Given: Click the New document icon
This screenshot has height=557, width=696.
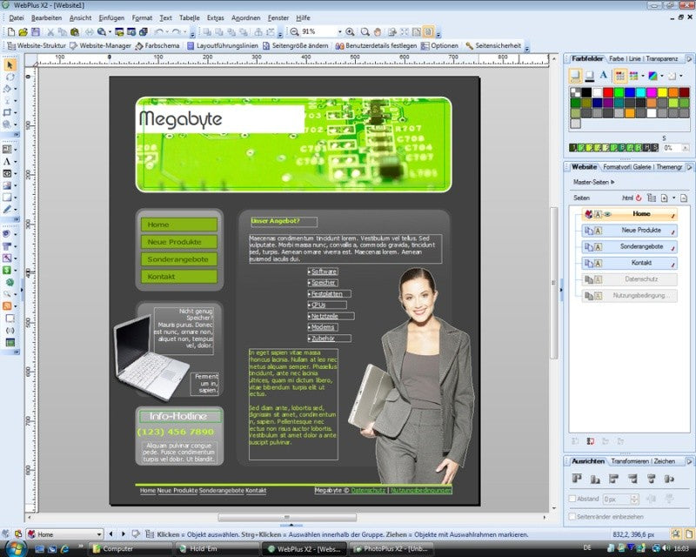Looking at the screenshot, I should pos(11,32).
